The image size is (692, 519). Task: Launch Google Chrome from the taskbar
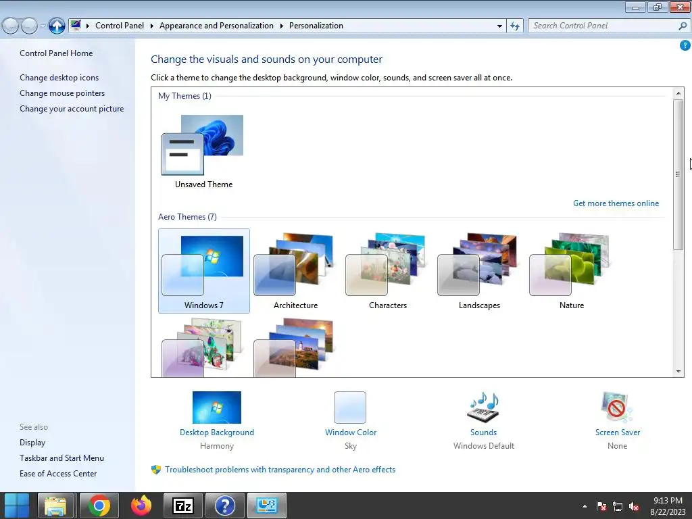pos(99,505)
